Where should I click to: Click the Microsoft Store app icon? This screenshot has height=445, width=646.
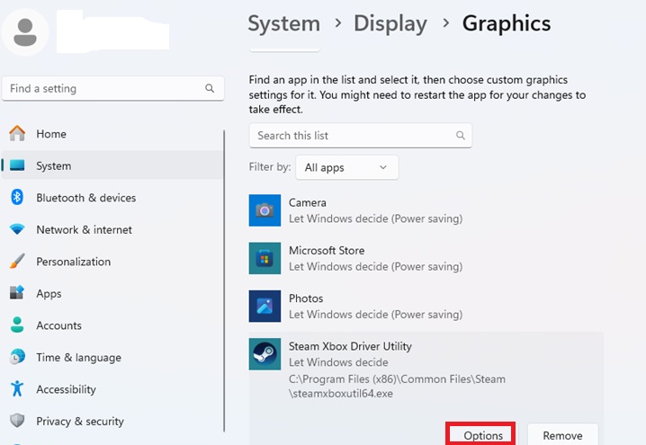click(265, 258)
